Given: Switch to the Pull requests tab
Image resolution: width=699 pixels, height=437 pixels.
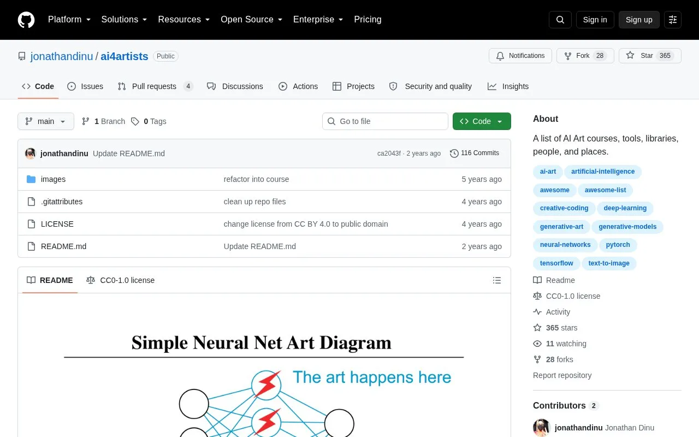Looking at the screenshot, I should [155, 86].
